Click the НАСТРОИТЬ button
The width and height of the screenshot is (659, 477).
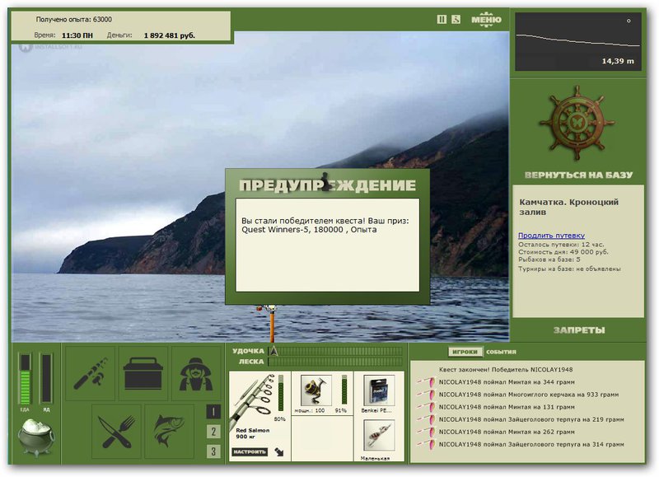[250, 452]
